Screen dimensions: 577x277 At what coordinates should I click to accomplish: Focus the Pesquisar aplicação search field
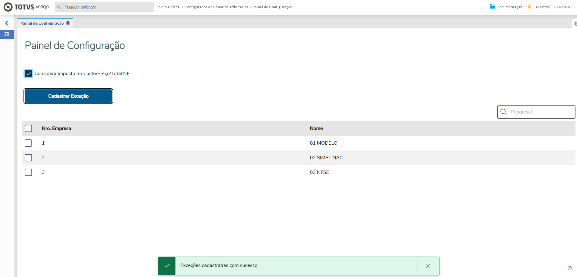tap(108, 7)
